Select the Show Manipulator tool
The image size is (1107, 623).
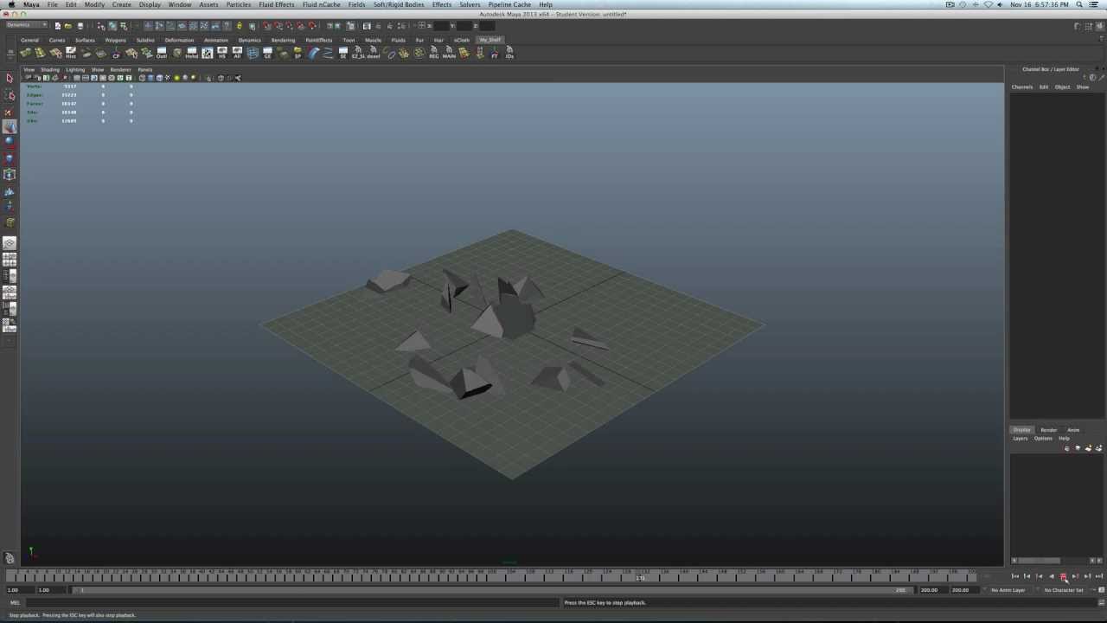click(x=10, y=207)
